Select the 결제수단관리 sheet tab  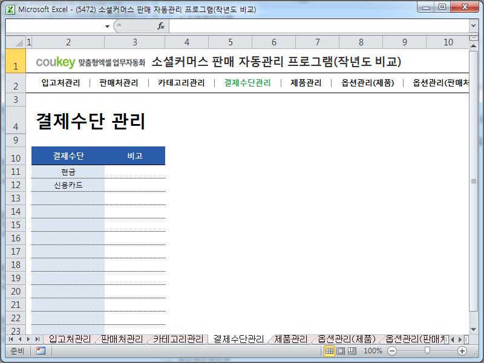[238, 339]
